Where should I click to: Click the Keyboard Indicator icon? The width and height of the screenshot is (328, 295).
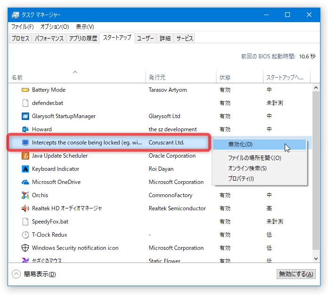(x=25, y=169)
